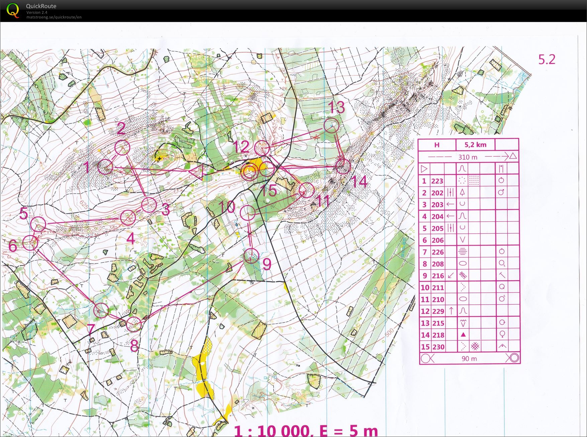Viewport: 587px width, 437px height.
Task: Click control code 230 in the table
Action: [438, 347]
